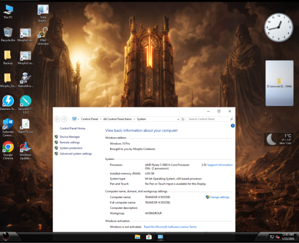Click the Alienware Start button
Image resolution: width=299 pixels, height=243 pixels.
pos(6,237)
